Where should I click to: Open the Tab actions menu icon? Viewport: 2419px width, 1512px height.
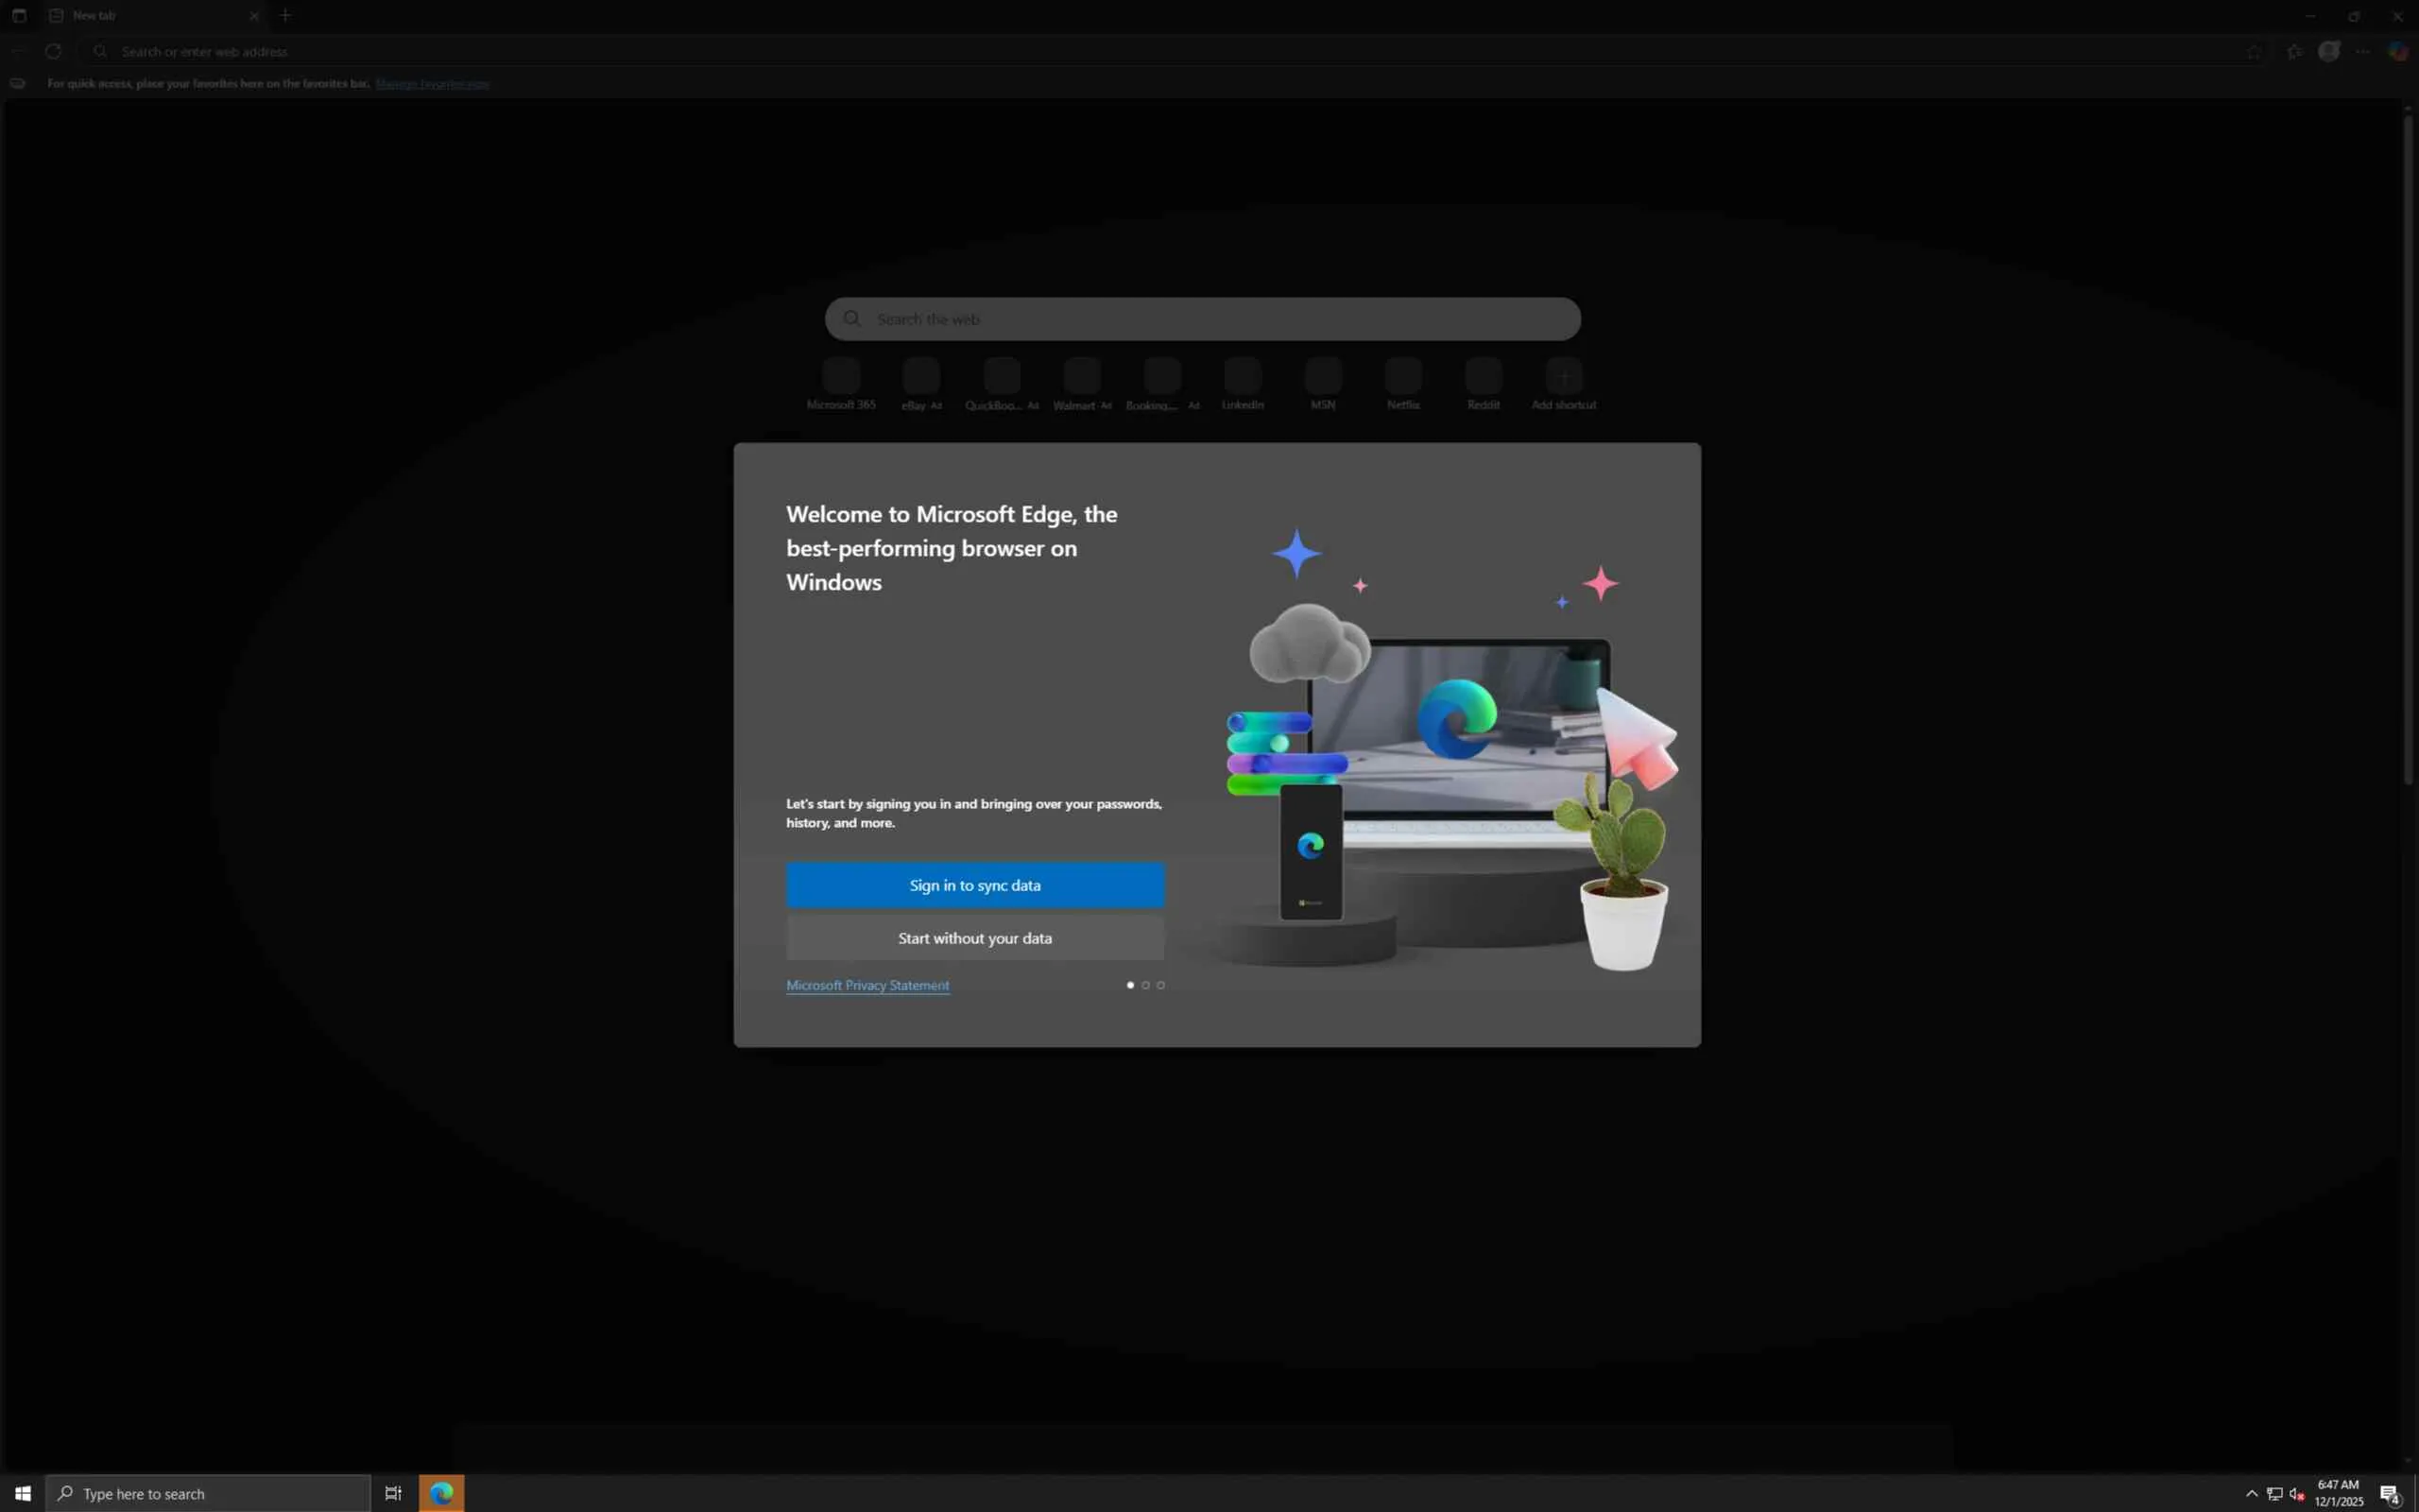click(19, 15)
